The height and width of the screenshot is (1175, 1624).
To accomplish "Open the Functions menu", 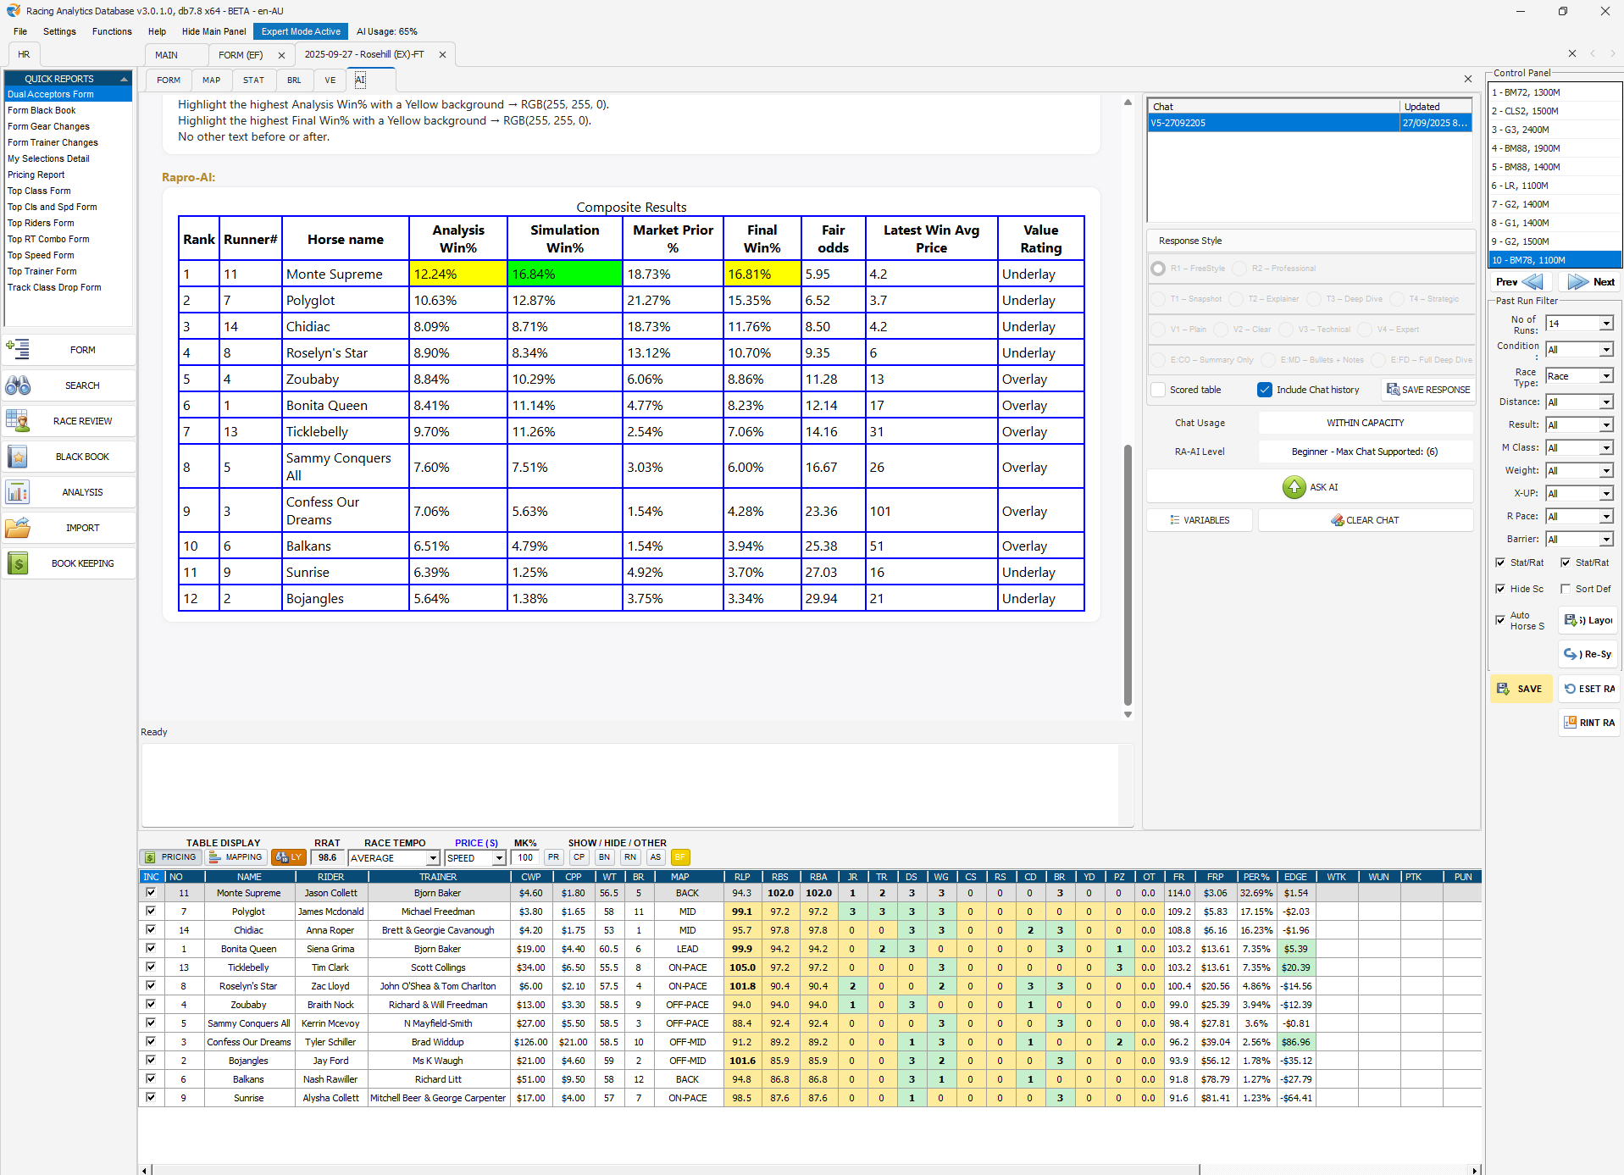I will pyautogui.click(x=112, y=31).
